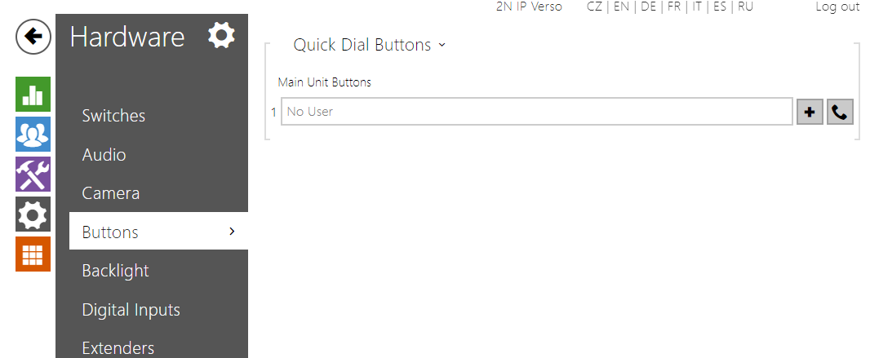
Task: Click the Log out link
Action: [x=837, y=7]
